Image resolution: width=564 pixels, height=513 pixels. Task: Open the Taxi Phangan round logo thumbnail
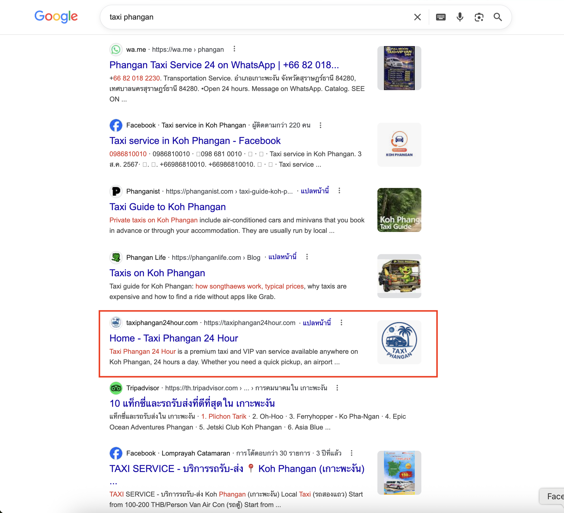pyautogui.click(x=399, y=342)
